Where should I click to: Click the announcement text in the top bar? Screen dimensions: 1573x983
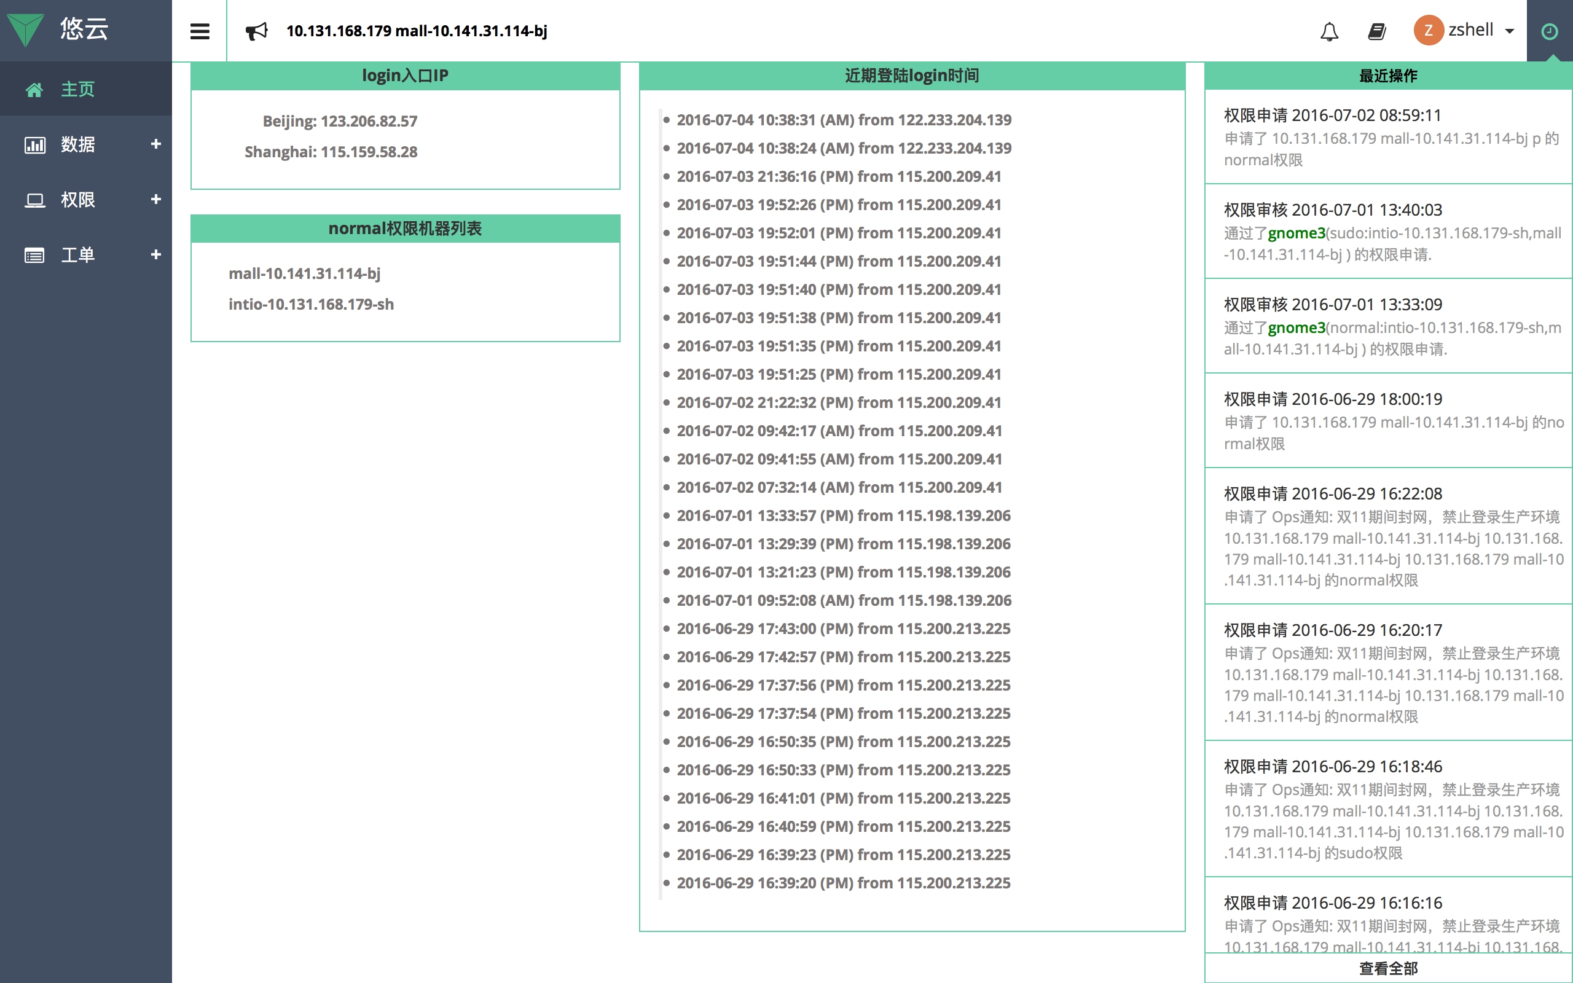pyautogui.click(x=417, y=31)
